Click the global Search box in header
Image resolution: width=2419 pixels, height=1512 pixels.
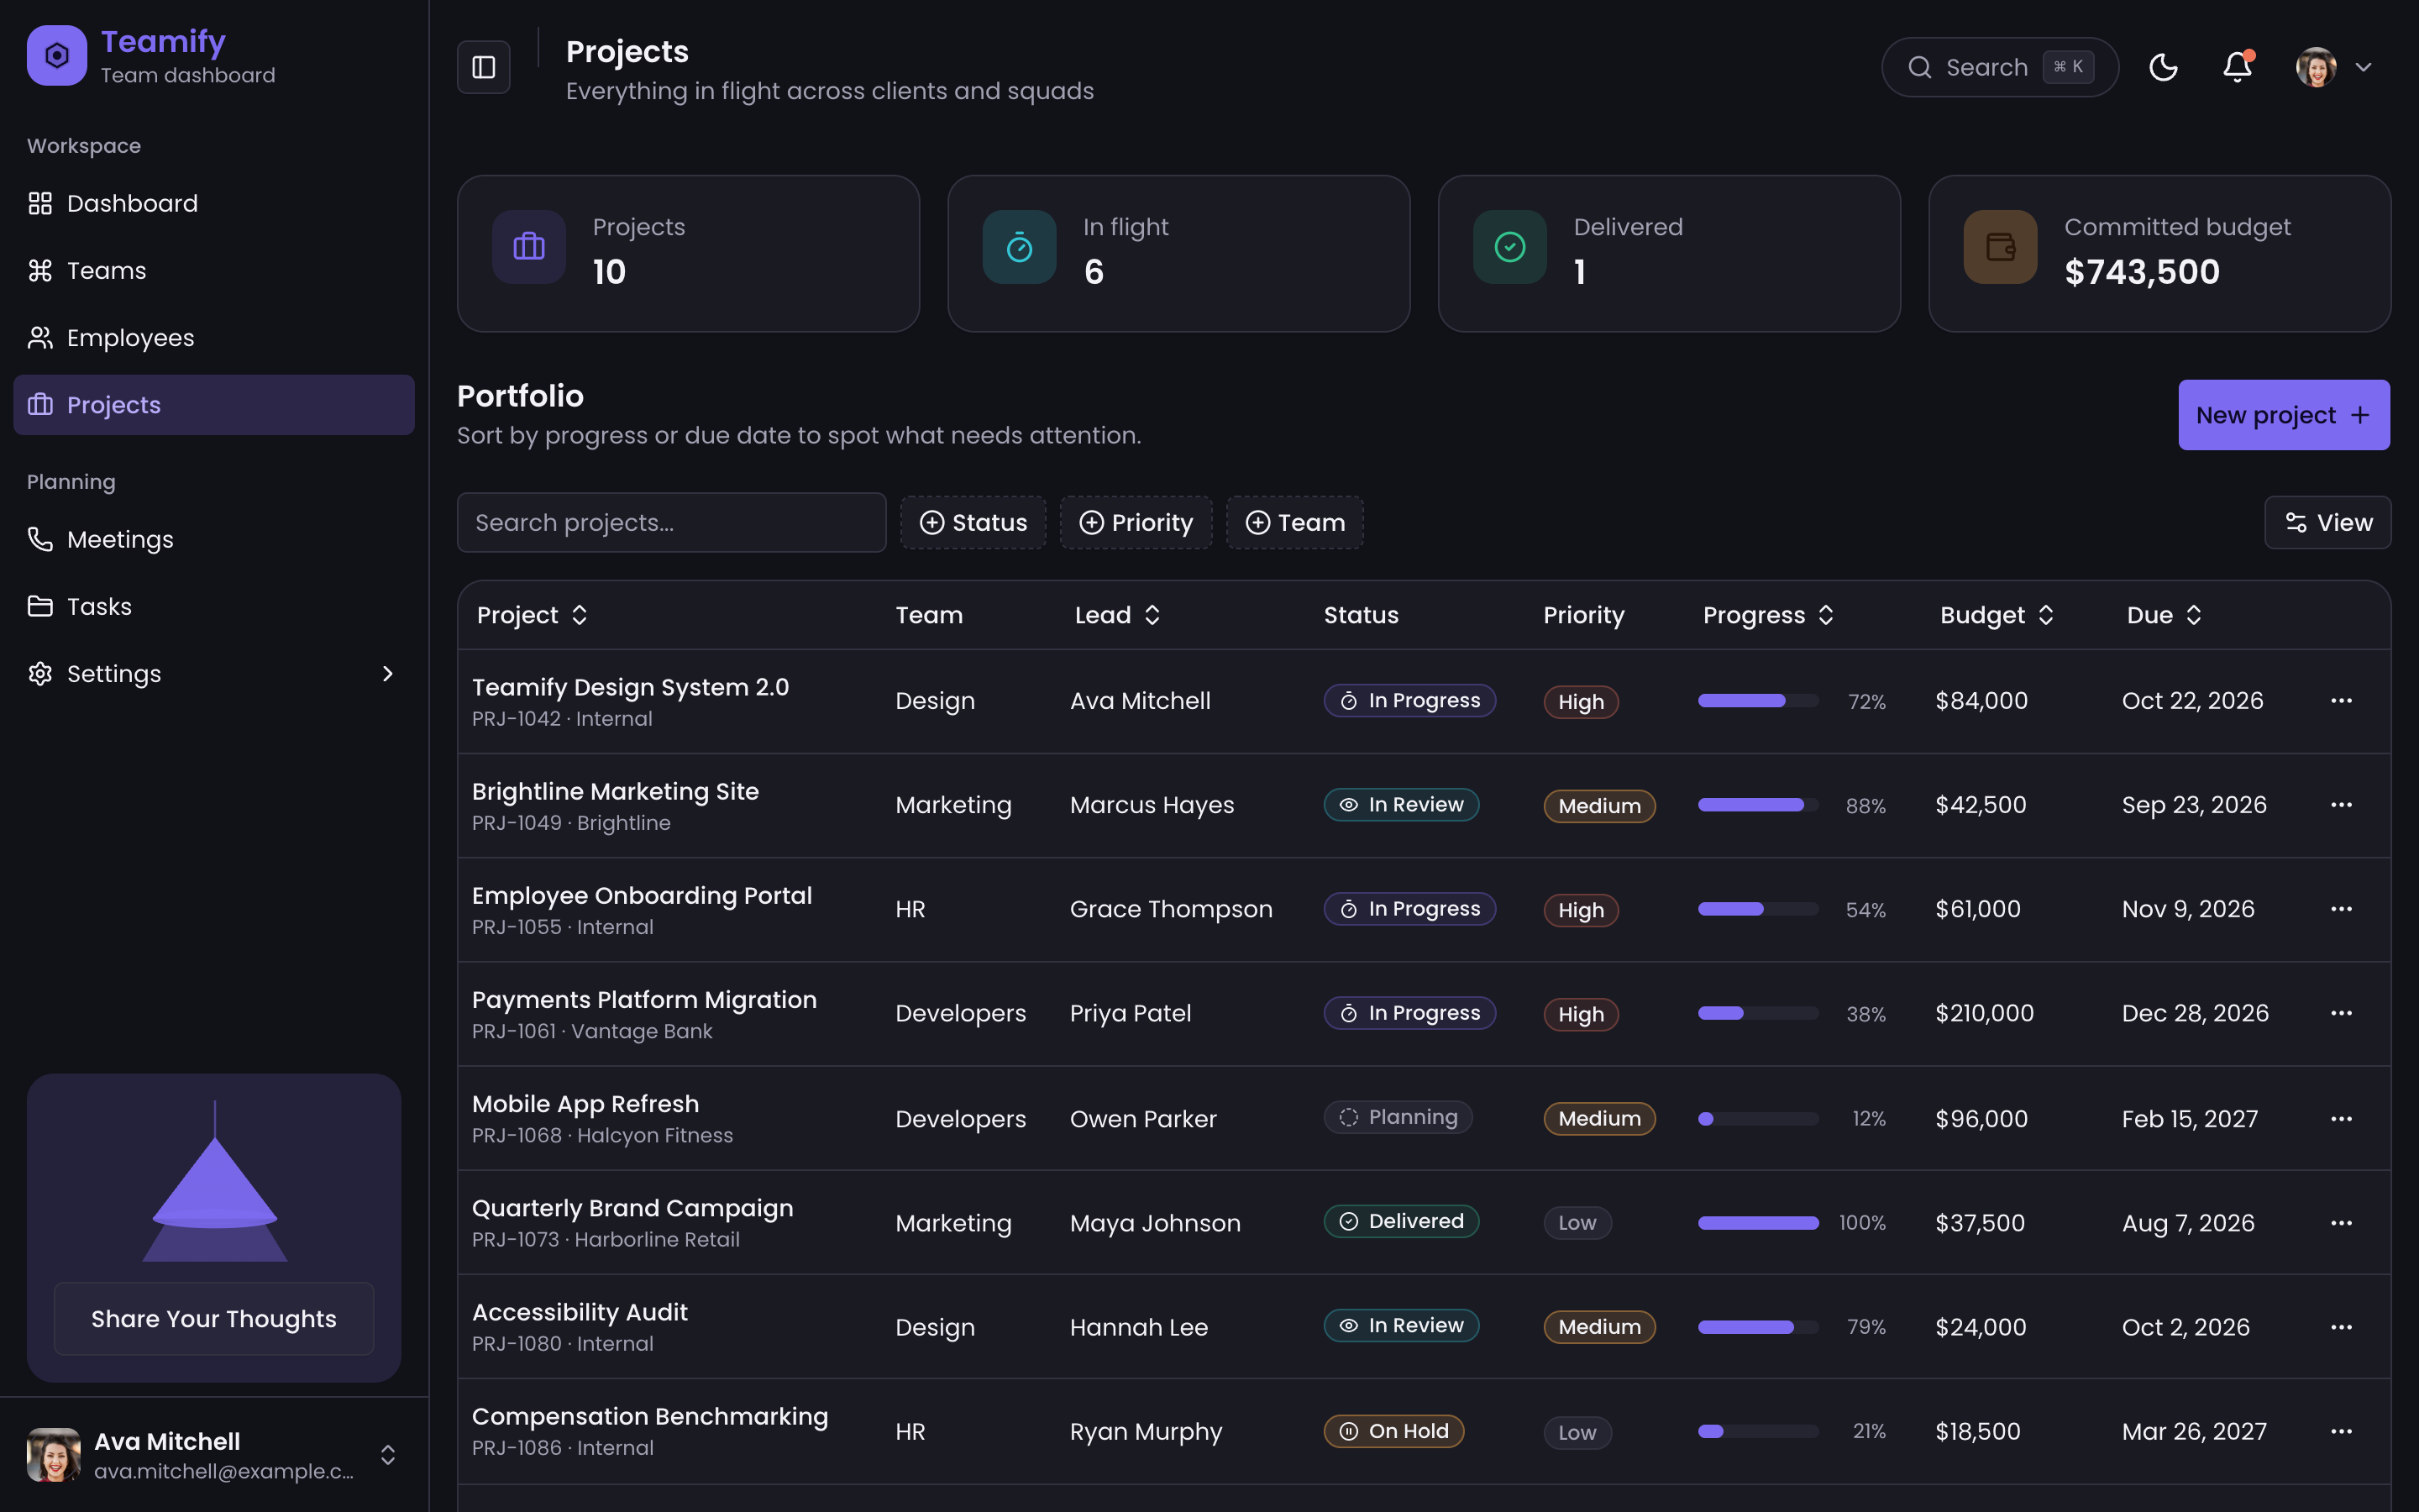1999,67
